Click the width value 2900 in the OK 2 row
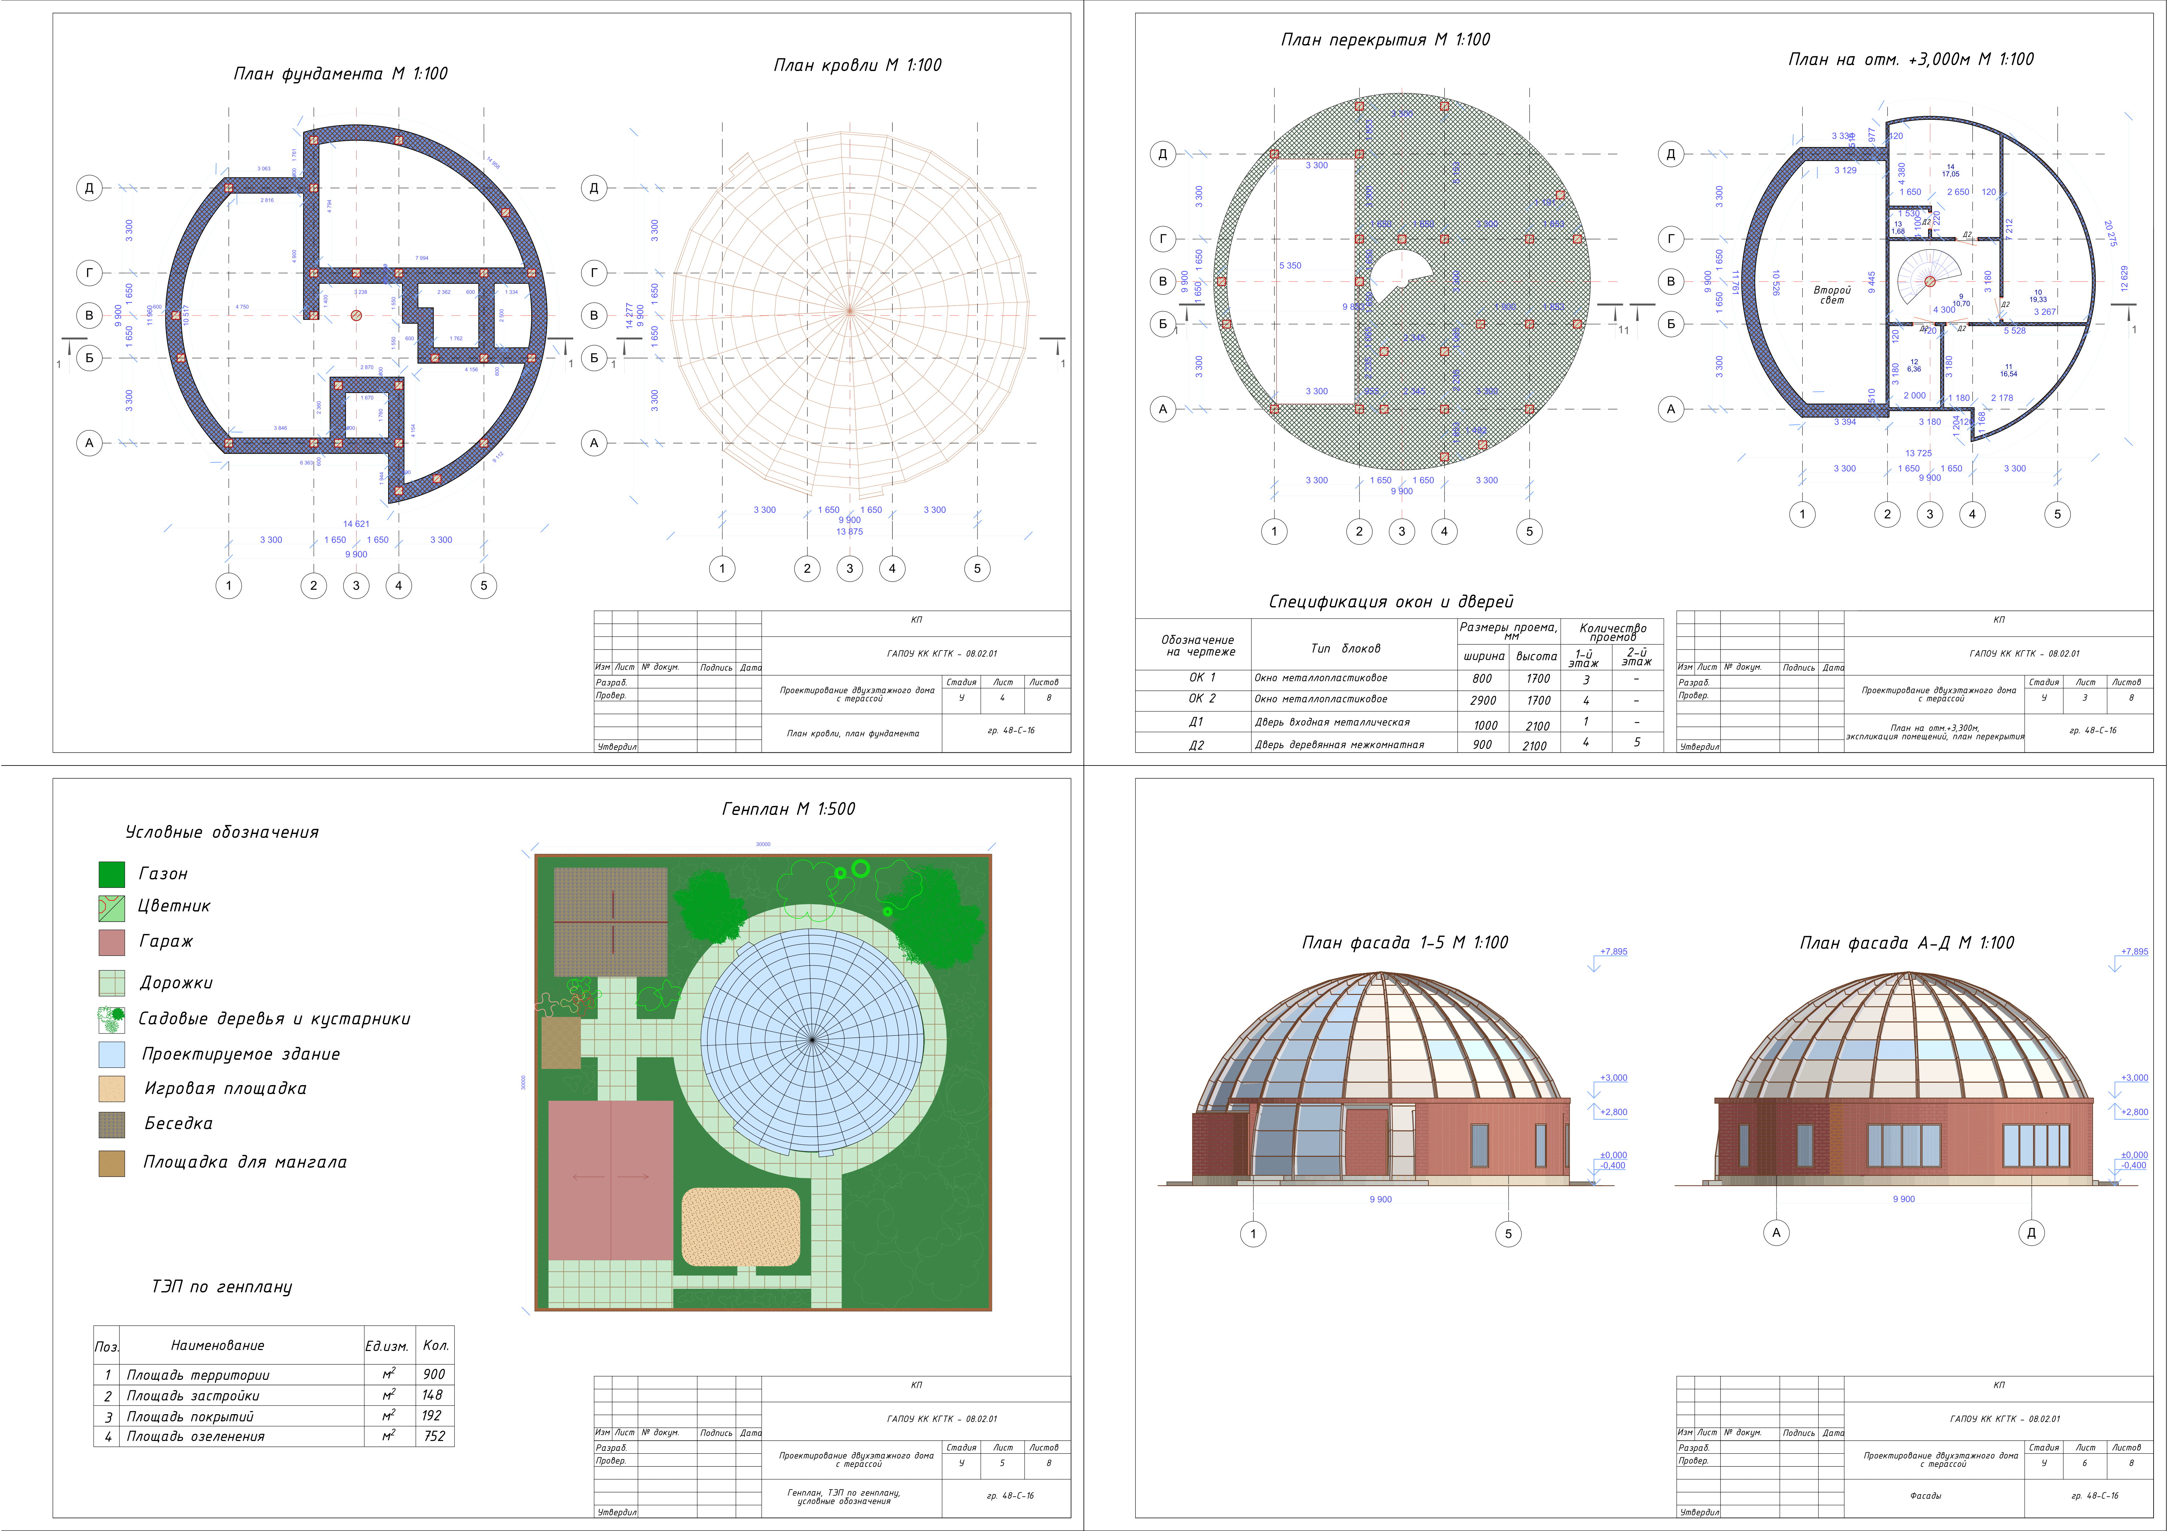The image size is (2168, 1531). tap(1484, 700)
